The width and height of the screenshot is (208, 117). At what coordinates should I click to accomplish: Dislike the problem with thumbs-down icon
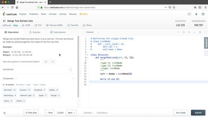(36, 25)
